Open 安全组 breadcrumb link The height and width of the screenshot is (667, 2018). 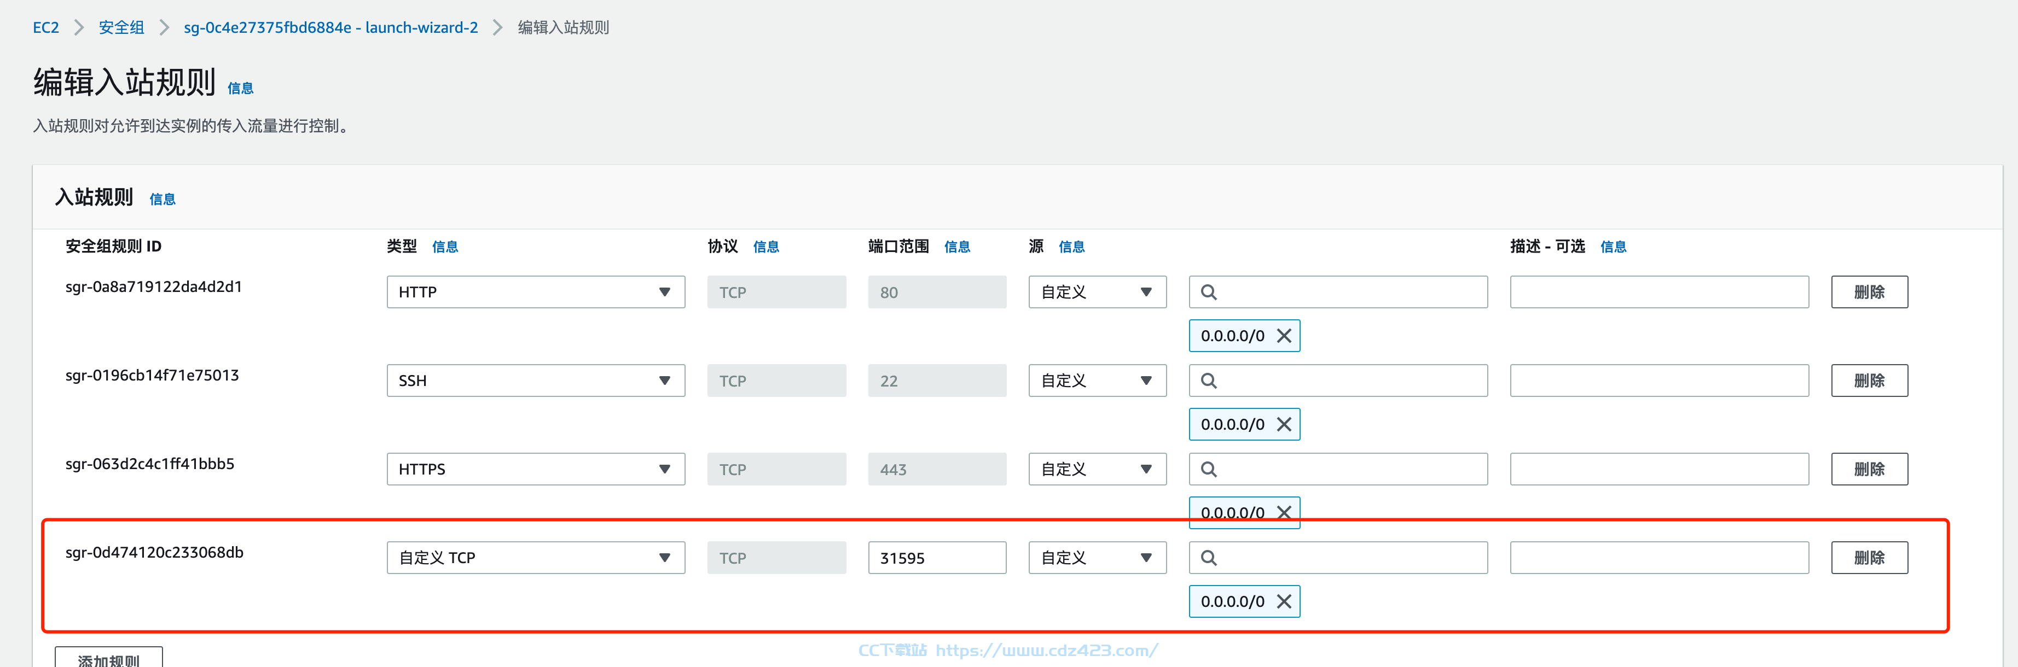[x=121, y=27]
